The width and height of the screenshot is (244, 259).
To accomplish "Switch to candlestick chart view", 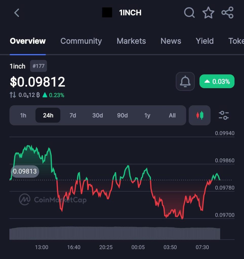I will pos(199,115).
